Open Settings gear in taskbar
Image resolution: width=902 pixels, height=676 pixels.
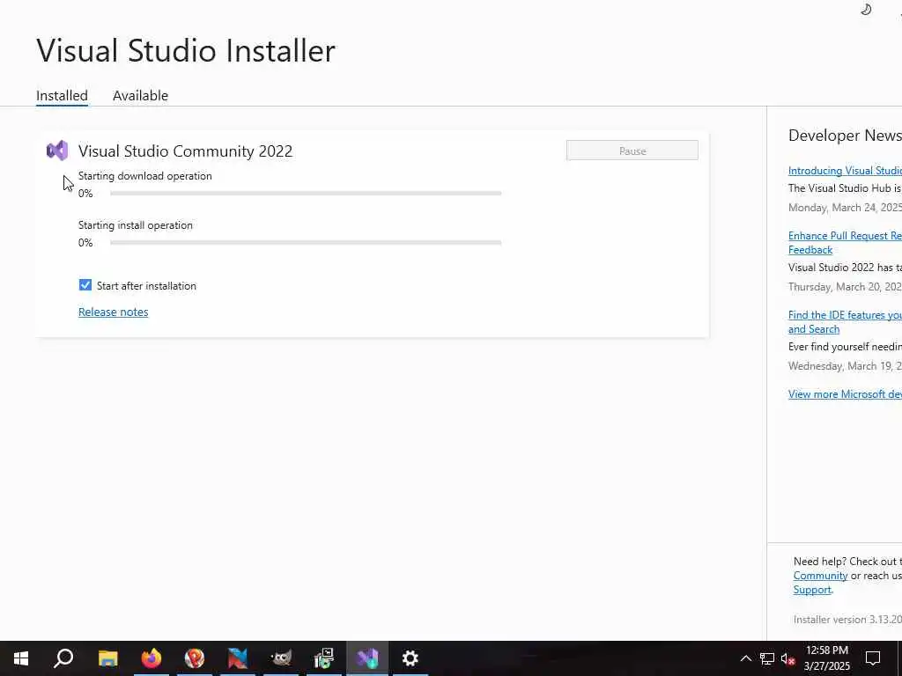[410, 658]
